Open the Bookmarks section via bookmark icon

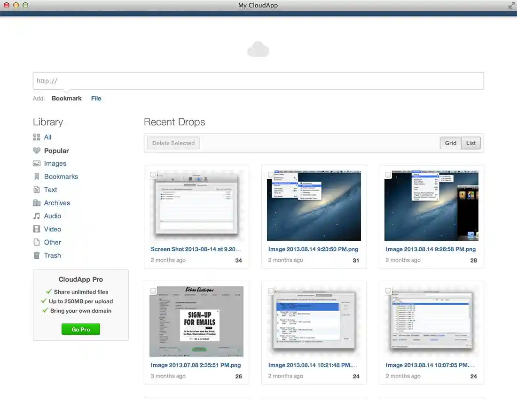coord(36,177)
